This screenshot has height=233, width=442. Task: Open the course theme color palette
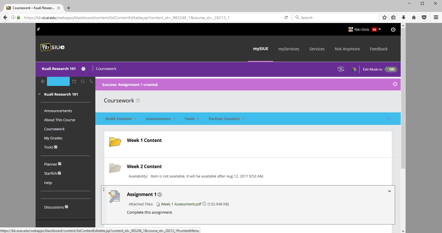[x=354, y=69]
